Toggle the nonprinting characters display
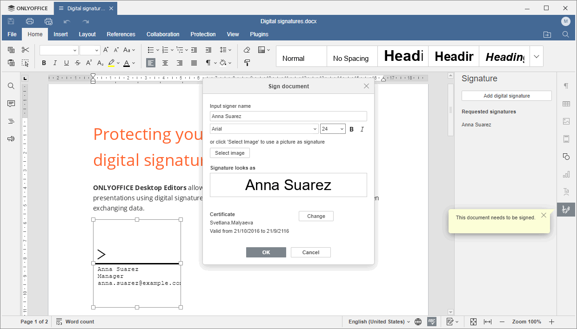Viewport: 577px width, 329px height. coord(208,62)
